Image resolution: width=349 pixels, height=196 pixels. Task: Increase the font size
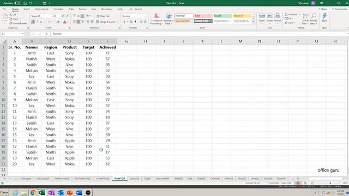(63, 16)
